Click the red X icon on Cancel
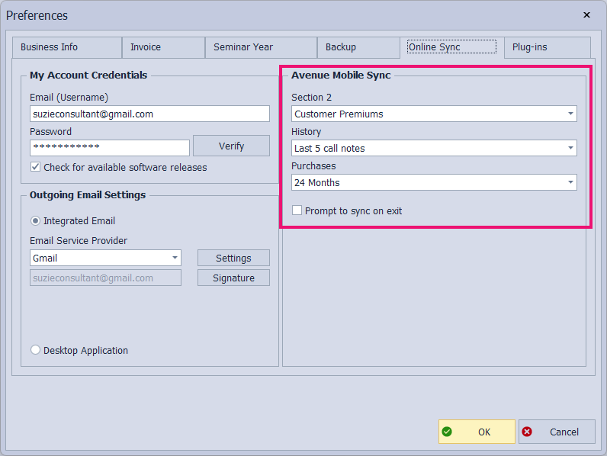This screenshot has height=456, width=607. tap(527, 432)
